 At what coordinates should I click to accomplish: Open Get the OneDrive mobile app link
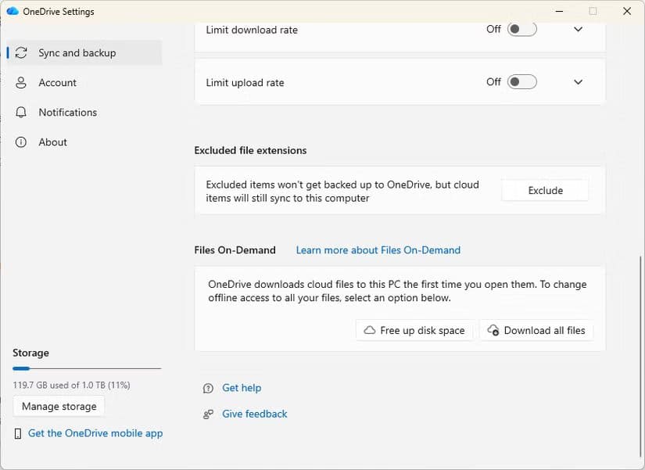(x=95, y=433)
